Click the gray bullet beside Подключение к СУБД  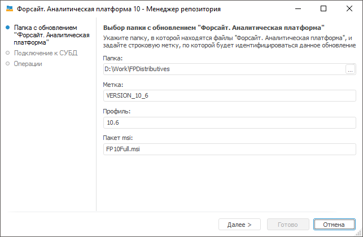7,53
